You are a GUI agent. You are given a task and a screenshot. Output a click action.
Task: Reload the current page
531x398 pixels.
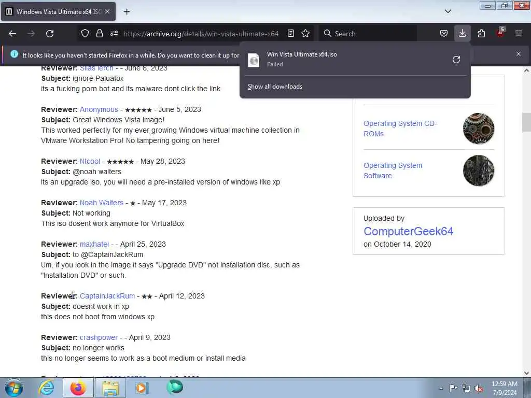tap(50, 34)
